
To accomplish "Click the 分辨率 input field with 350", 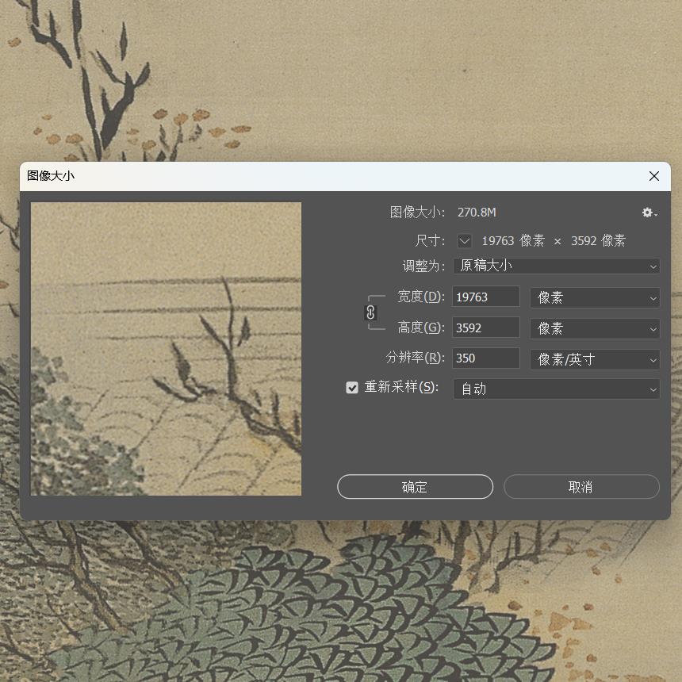I will [486, 358].
